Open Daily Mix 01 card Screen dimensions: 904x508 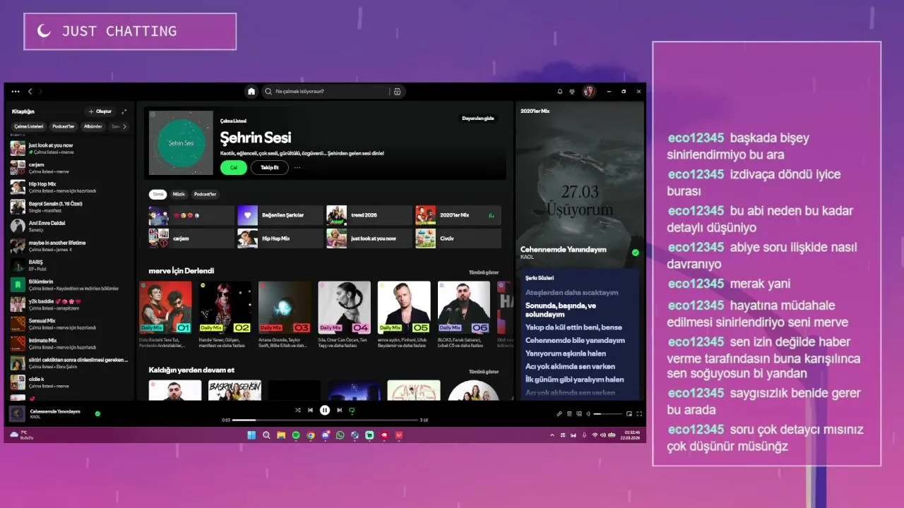coord(165,314)
